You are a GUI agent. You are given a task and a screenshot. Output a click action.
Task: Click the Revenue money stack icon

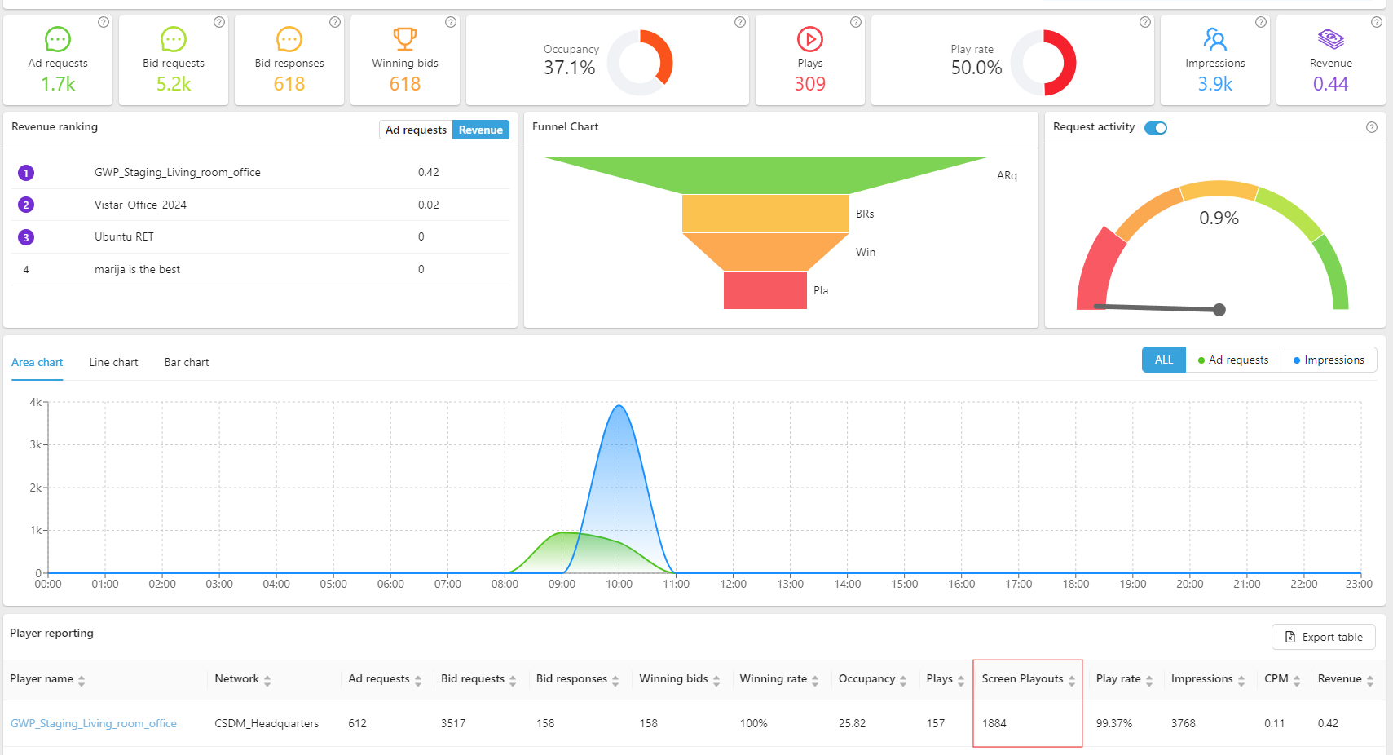1330,39
